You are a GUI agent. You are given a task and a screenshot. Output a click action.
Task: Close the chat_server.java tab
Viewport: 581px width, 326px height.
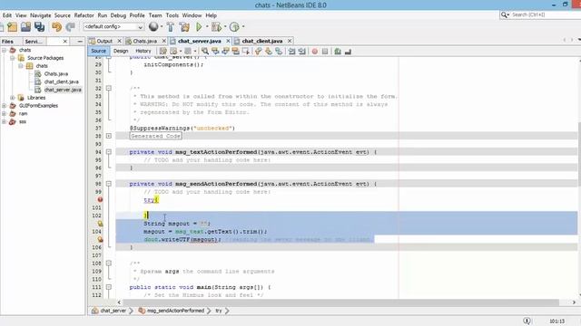click(228, 41)
